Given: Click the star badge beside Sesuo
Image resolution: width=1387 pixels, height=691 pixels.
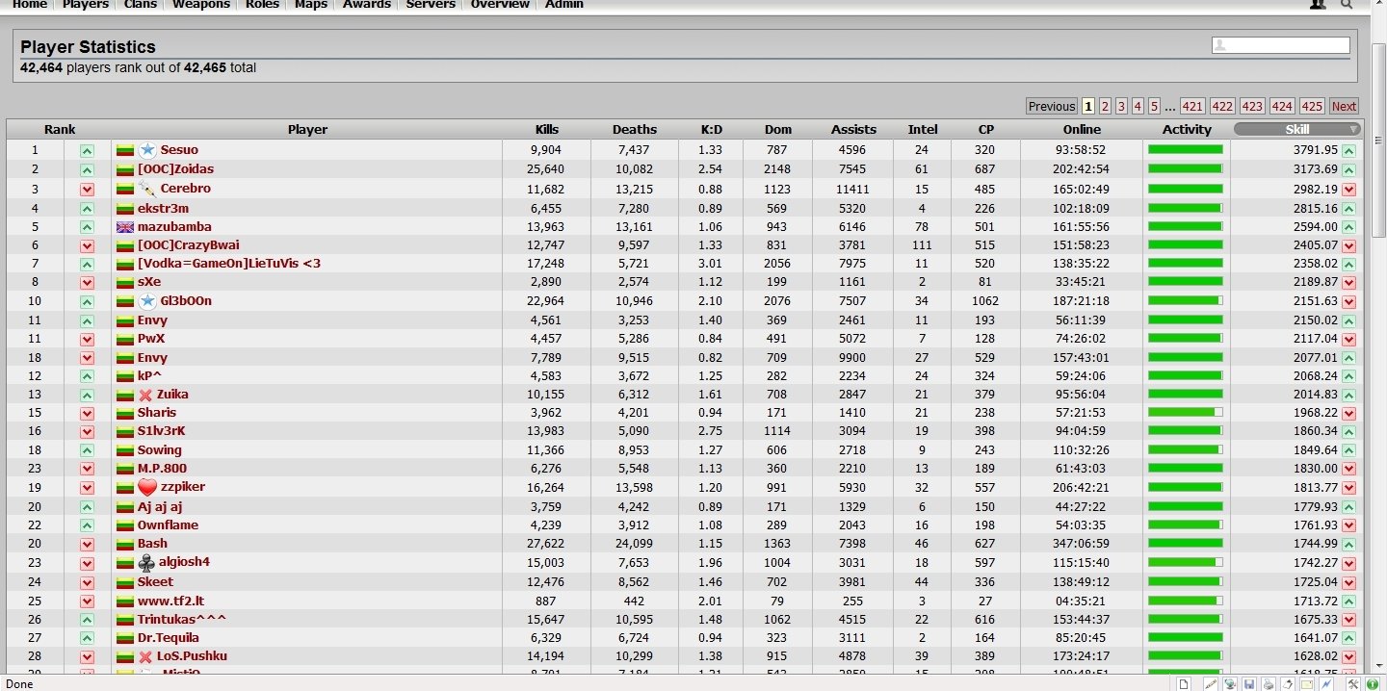Looking at the screenshot, I should coord(147,150).
